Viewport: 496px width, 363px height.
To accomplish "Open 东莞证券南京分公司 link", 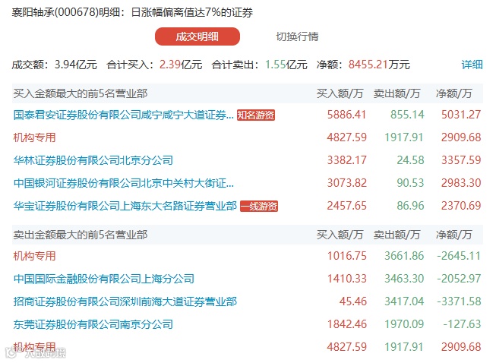I will point(93,324).
